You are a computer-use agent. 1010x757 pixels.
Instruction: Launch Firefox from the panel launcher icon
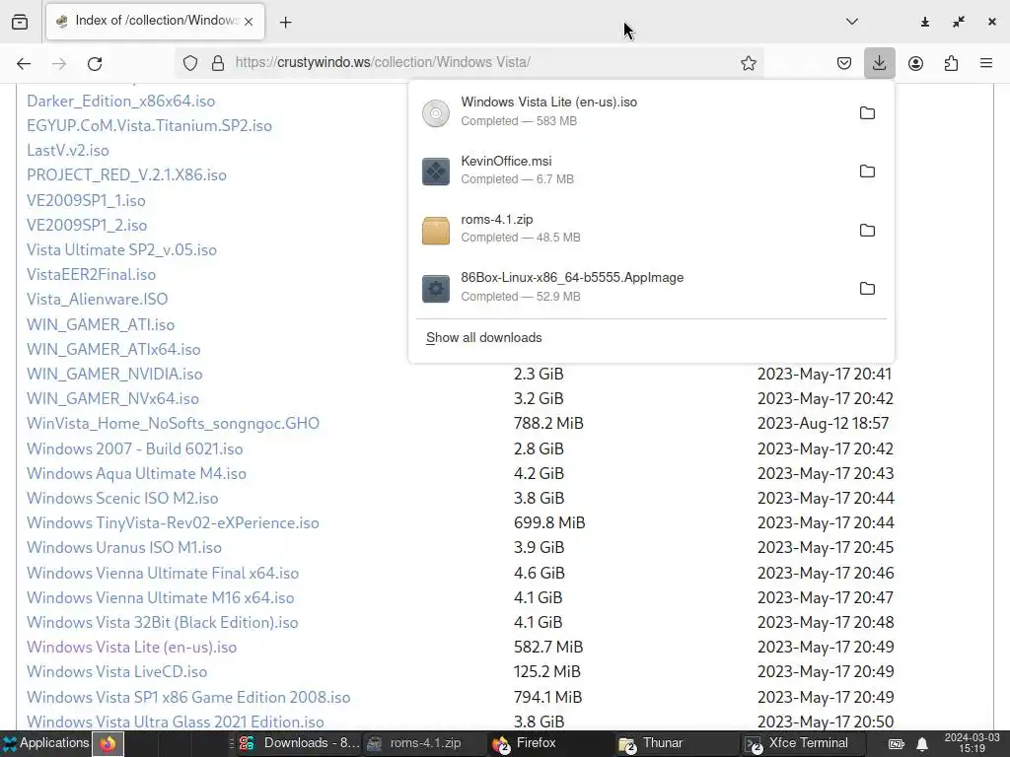[108, 744]
